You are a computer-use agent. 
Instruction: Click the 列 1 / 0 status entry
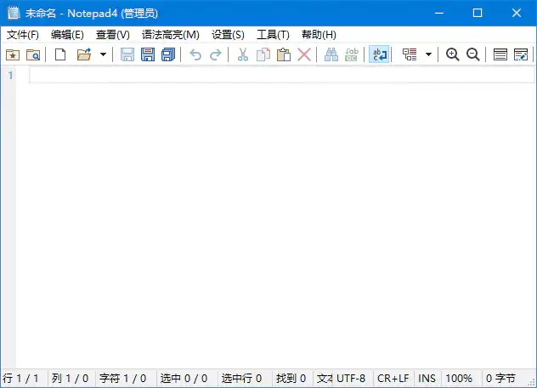click(70, 379)
